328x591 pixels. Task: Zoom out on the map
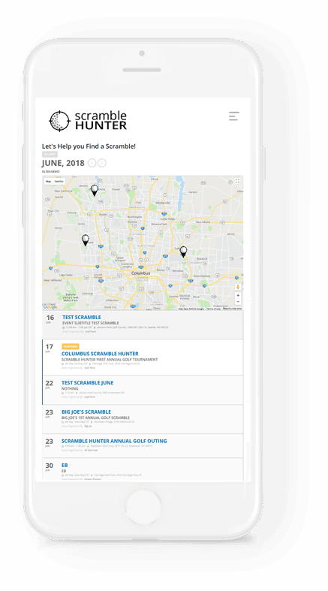238,302
